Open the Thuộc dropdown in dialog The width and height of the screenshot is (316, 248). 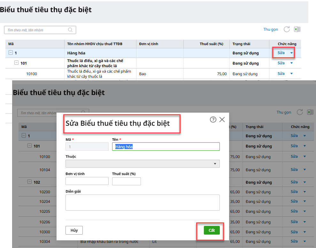[x=143, y=164]
